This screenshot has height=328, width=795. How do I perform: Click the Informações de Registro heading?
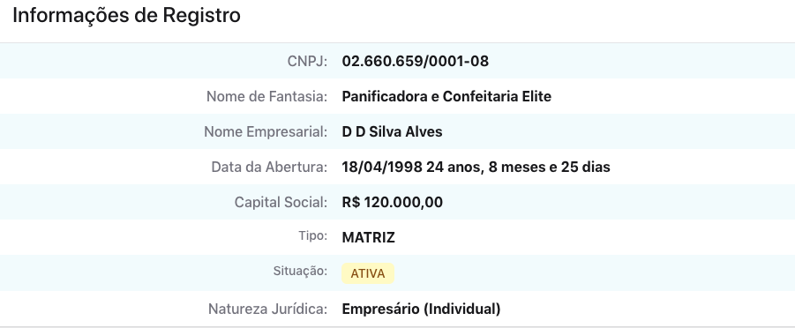click(x=126, y=16)
